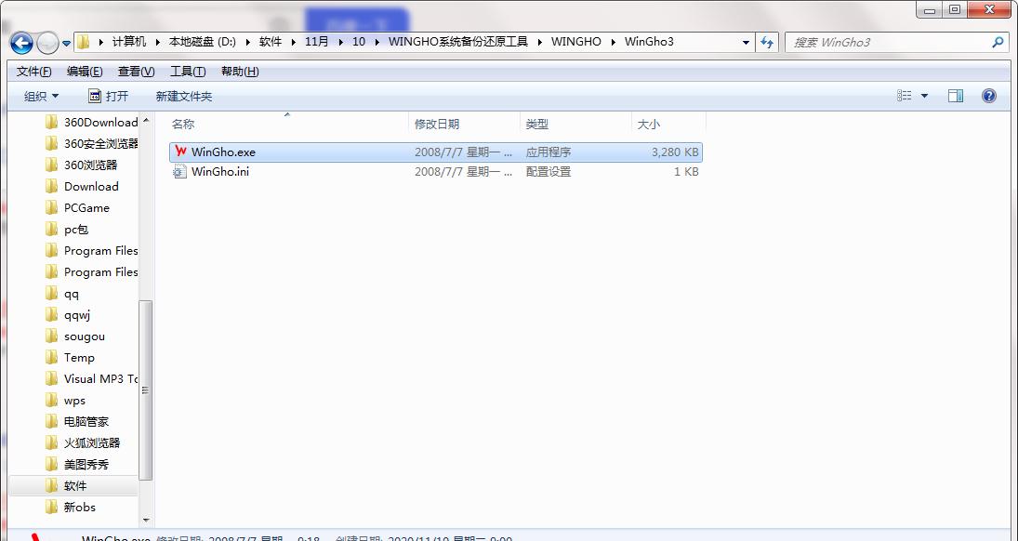Open Help with the blue question icon
1018x541 pixels.
(989, 96)
